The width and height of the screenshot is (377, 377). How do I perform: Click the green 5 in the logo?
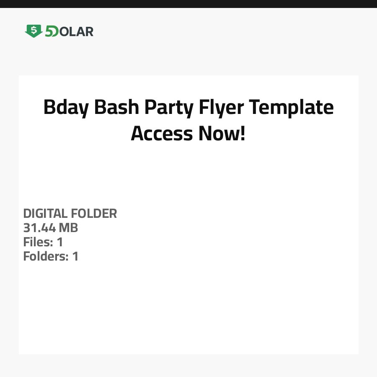click(49, 31)
